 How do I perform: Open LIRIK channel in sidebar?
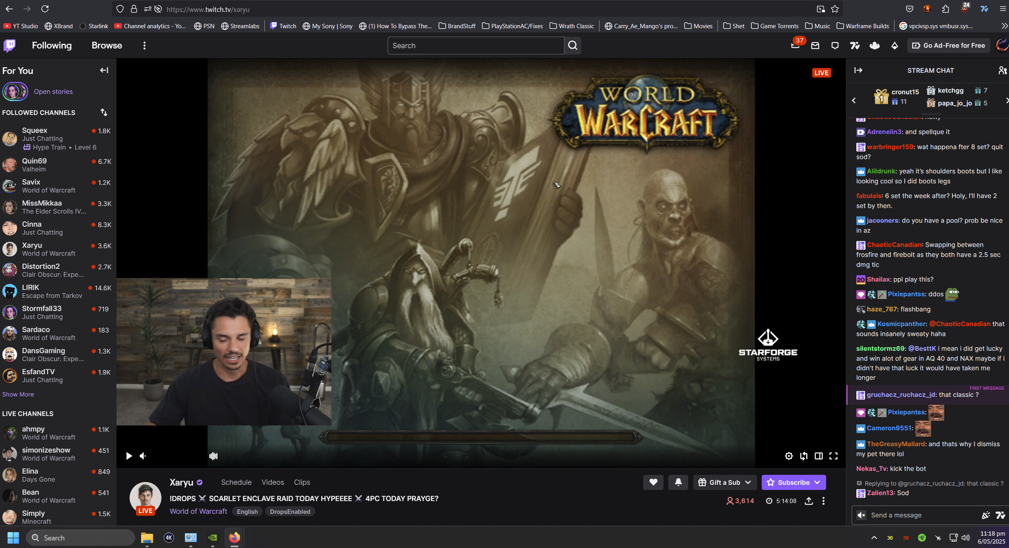(58, 291)
